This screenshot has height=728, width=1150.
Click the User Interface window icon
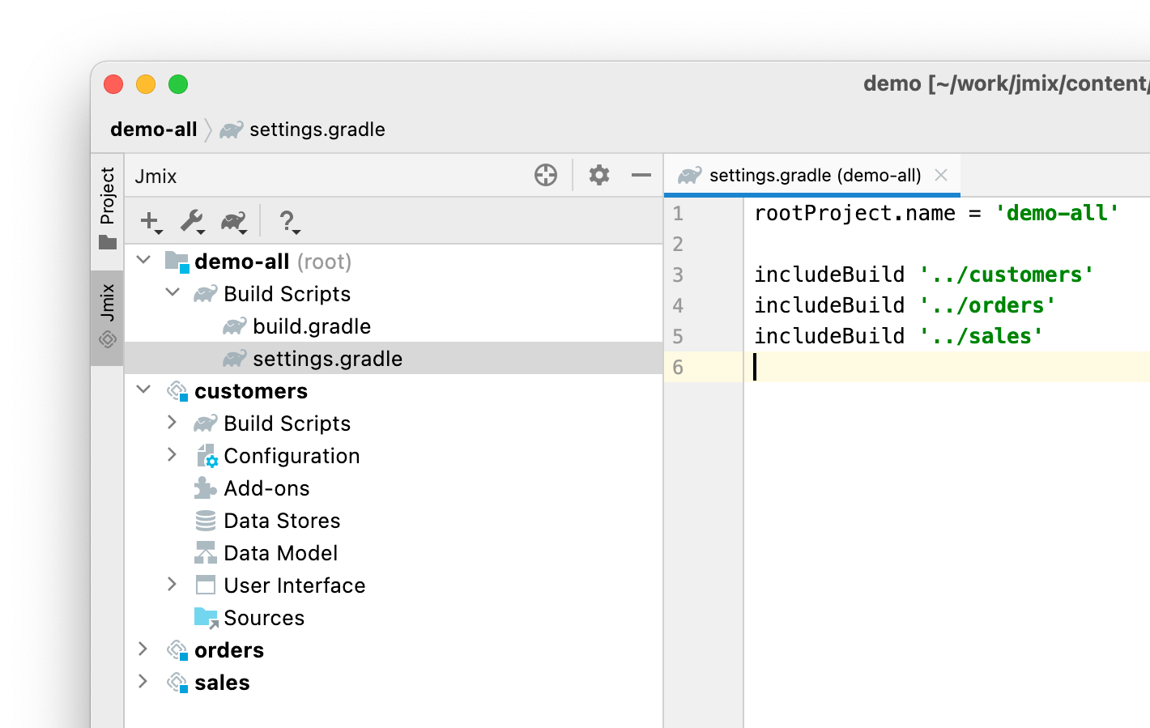pos(206,585)
